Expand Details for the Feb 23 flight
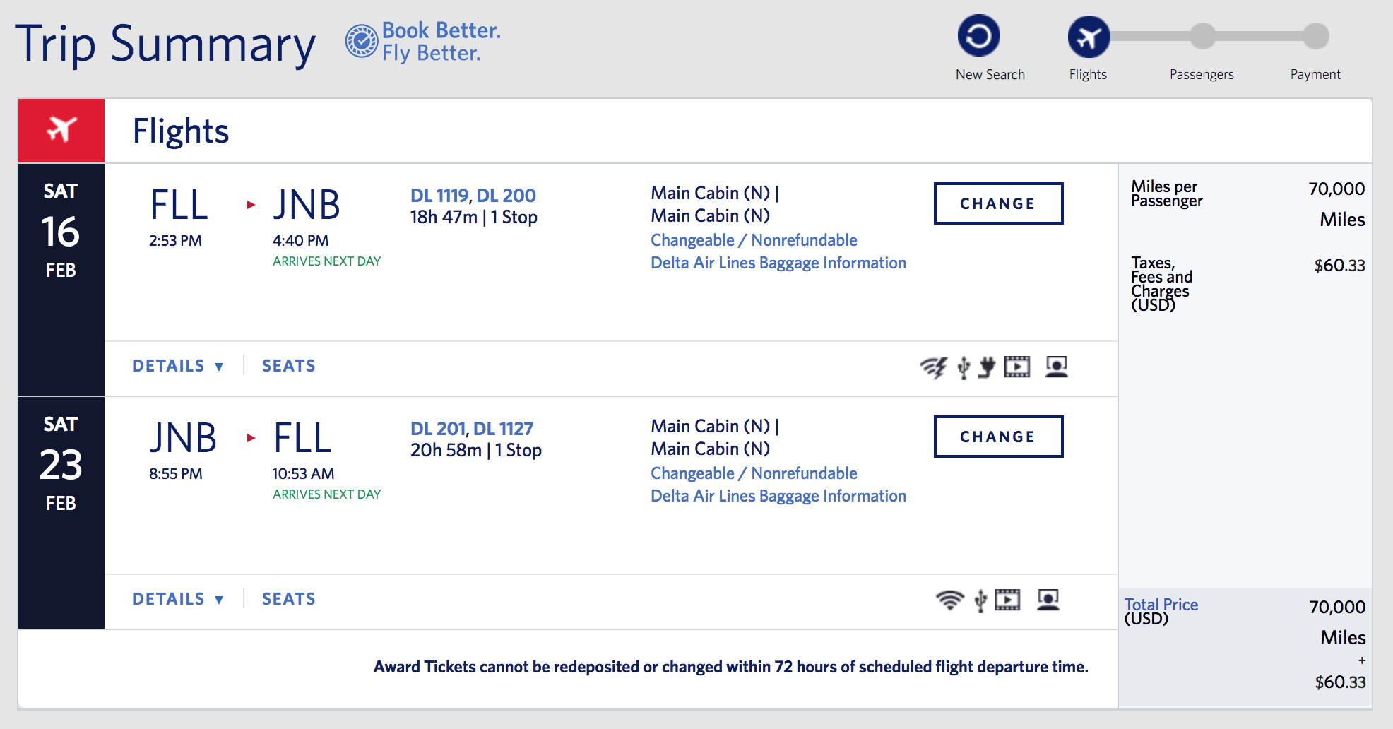 (x=178, y=599)
